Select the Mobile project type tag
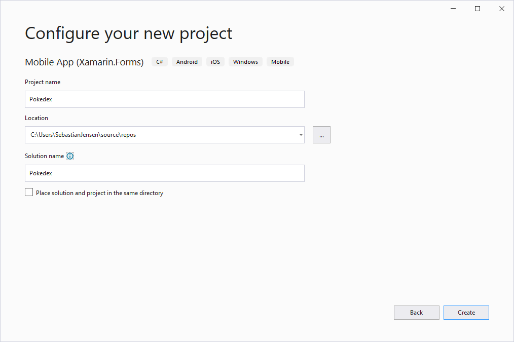Image resolution: width=514 pixels, height=342 pixels. click(280, 62)
